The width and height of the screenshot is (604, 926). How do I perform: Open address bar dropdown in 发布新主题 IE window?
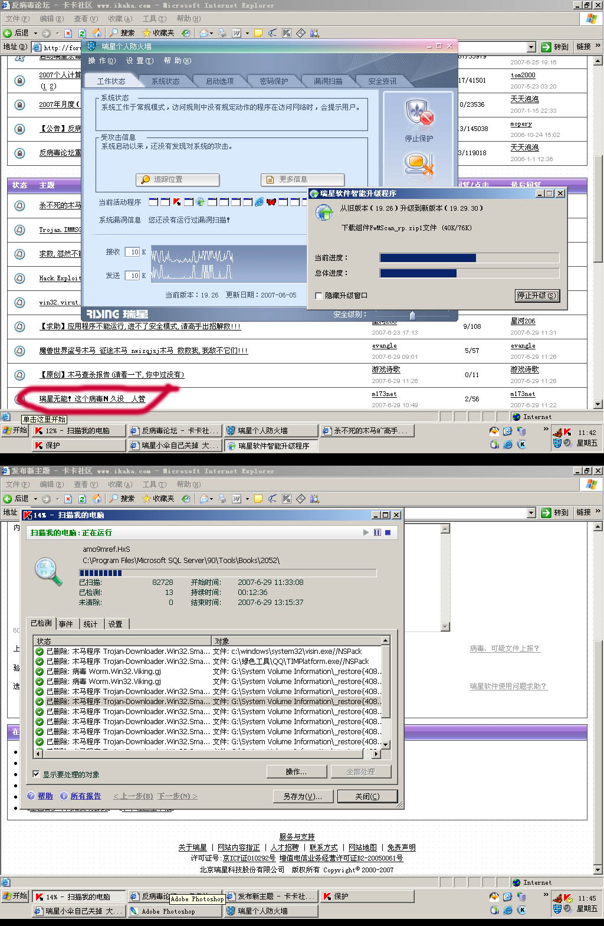531,512
